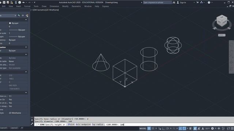Click SW Isometric view label in viewport

point(40,10)
